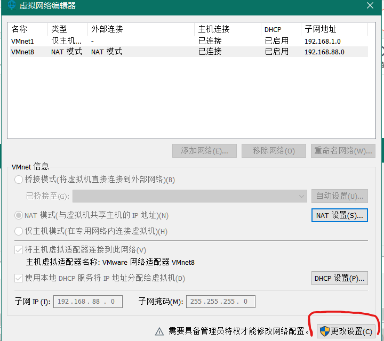The image size is (384, 341).
Task: Click subnet address 192.168.88.0
Action: (x=324, y=52)
